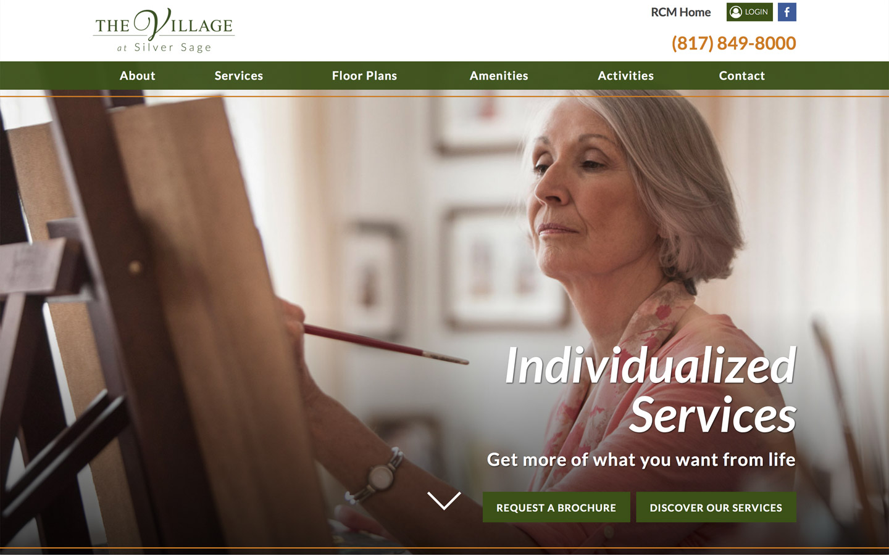
Task: Navigate to the Contact page
Action: pos(741,76)
